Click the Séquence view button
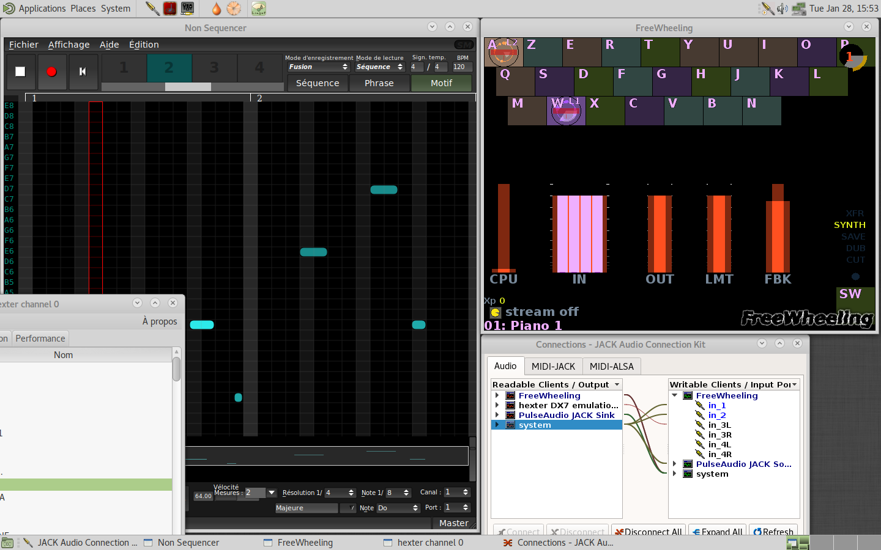 point(317,83)
